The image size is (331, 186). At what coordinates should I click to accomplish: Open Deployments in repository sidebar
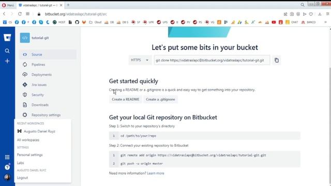click(x=48, y=74)
